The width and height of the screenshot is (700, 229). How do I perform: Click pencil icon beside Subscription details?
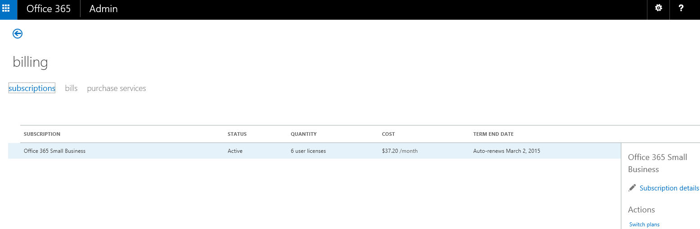point(632,188)
